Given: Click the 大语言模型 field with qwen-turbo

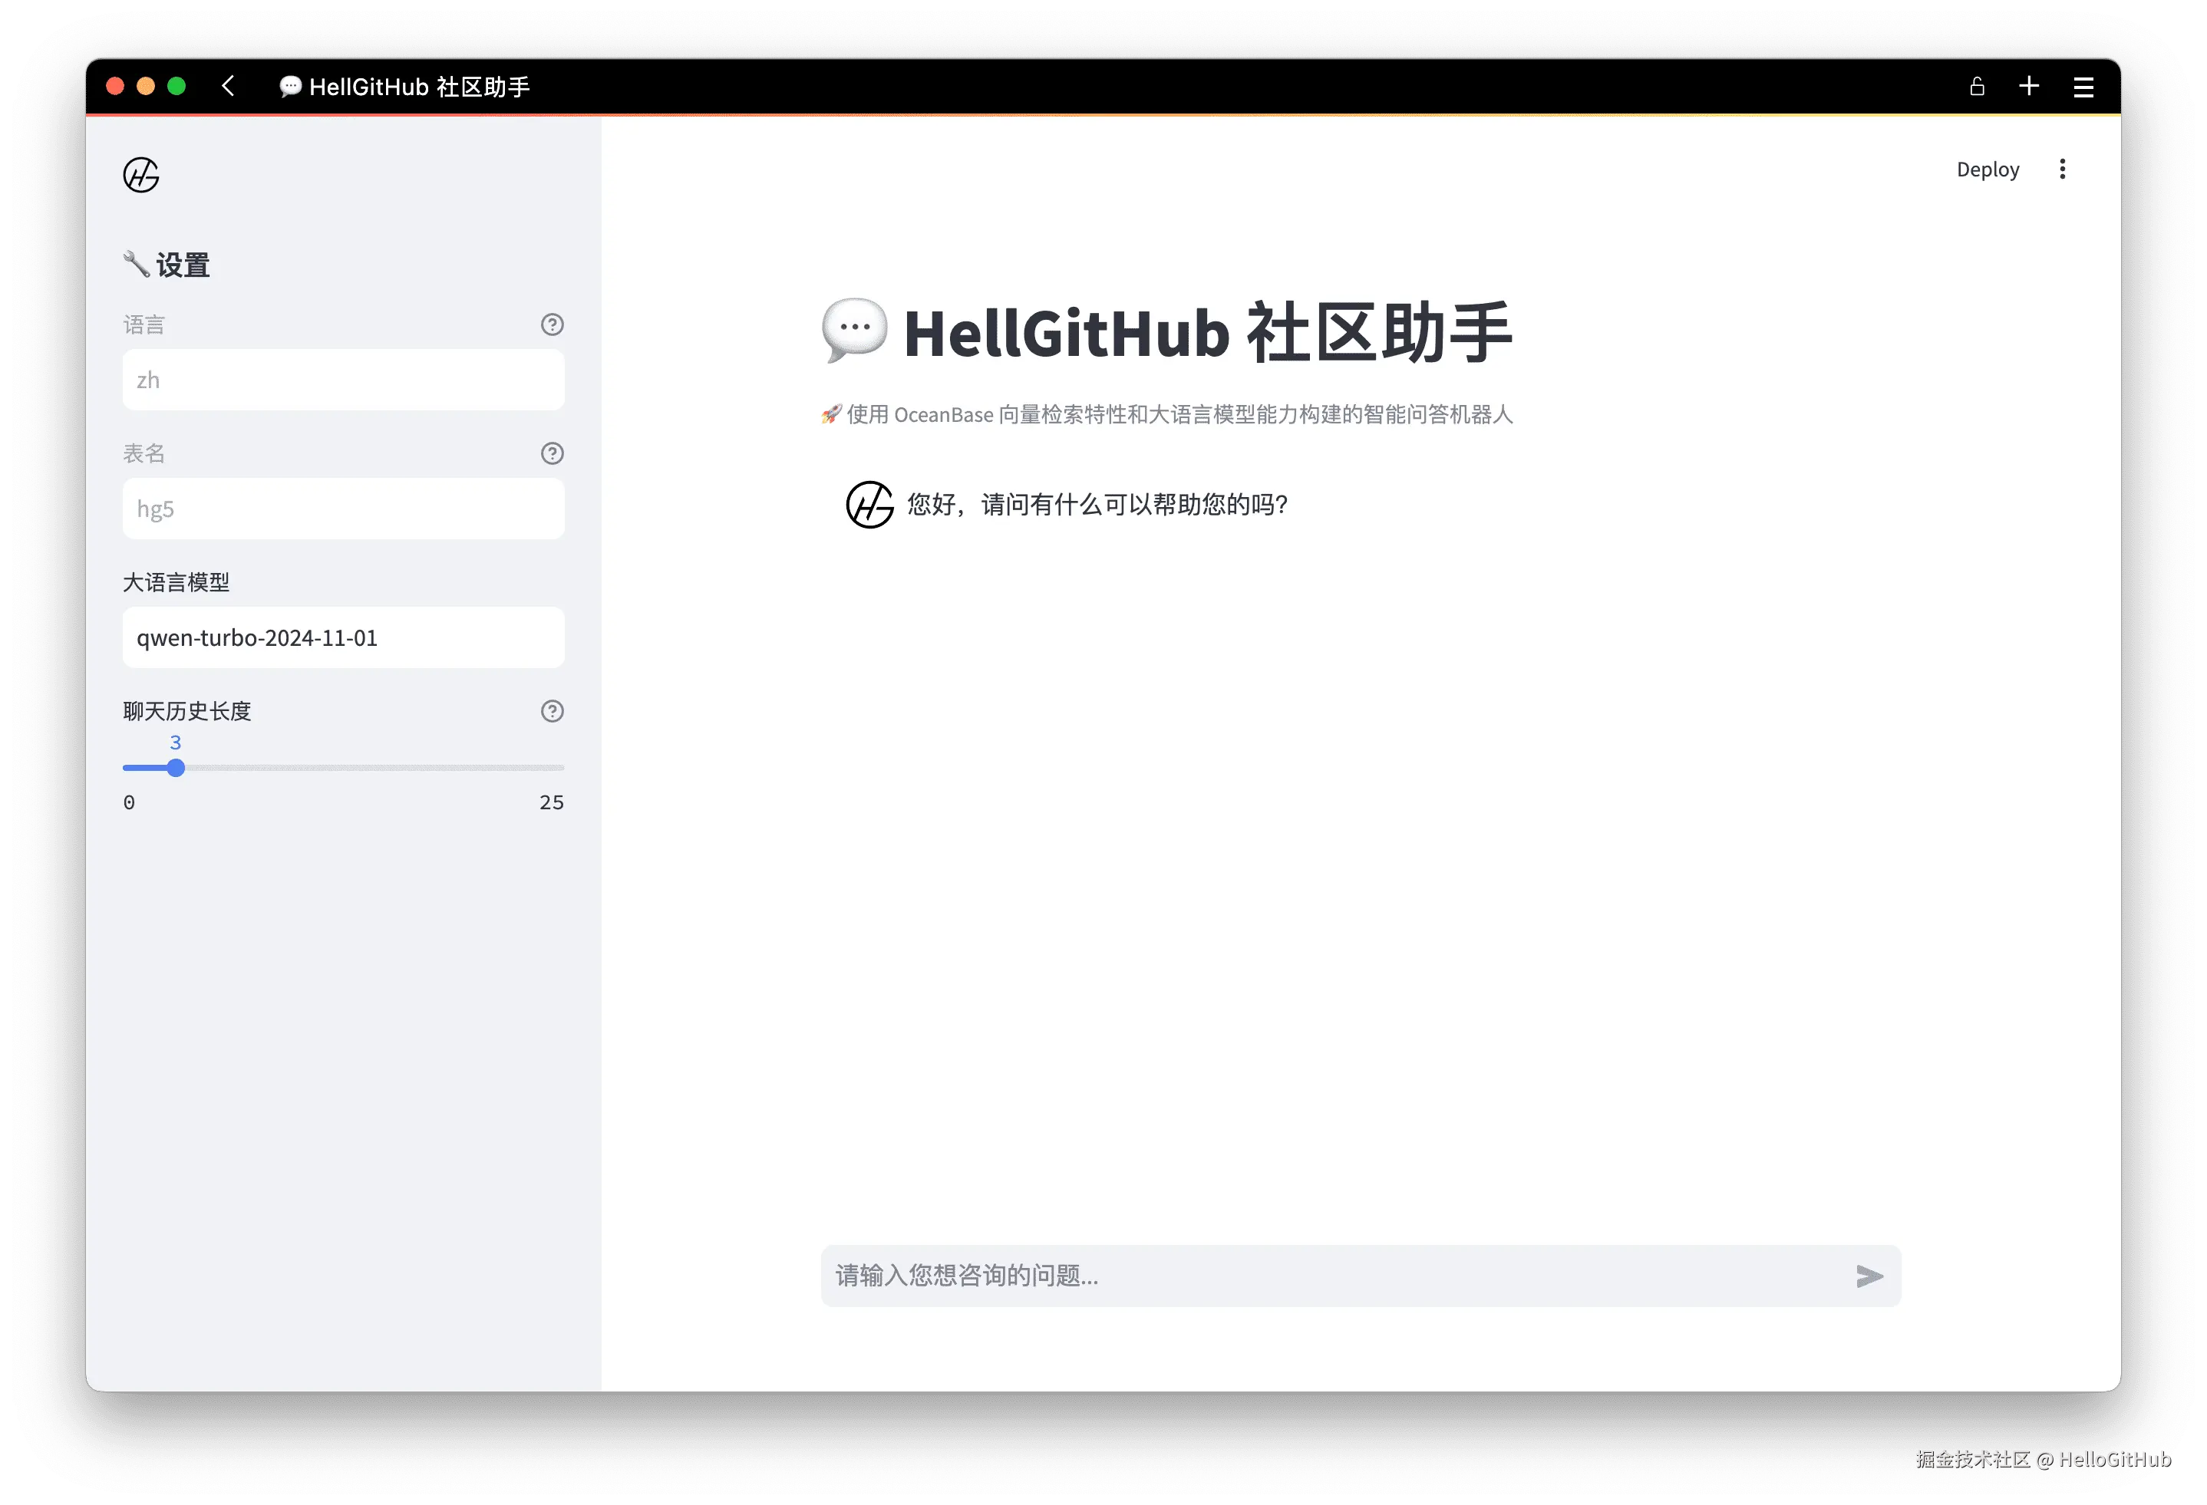Looking at the screenshot, I should click(x=343, y=638).
